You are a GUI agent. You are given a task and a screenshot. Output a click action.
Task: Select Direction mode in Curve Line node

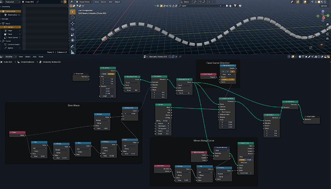(x=111, y=74)
